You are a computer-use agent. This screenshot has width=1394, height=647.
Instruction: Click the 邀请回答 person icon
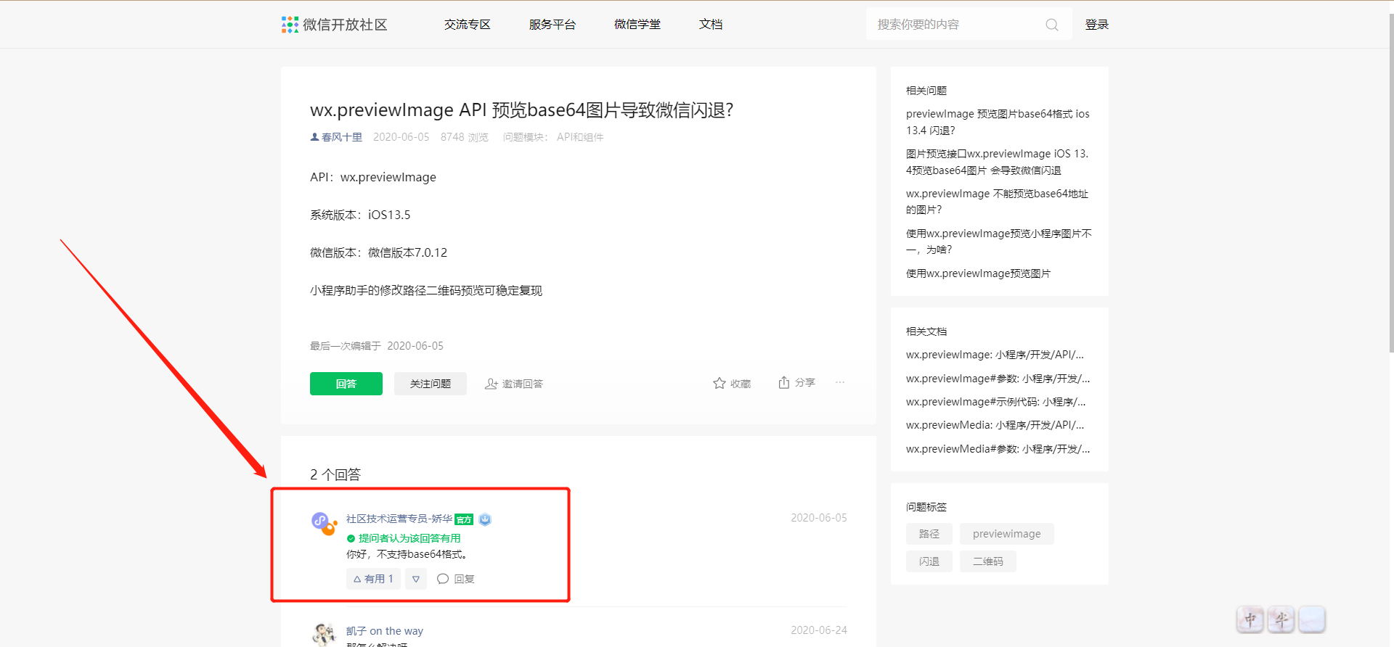tap(492, 384)
